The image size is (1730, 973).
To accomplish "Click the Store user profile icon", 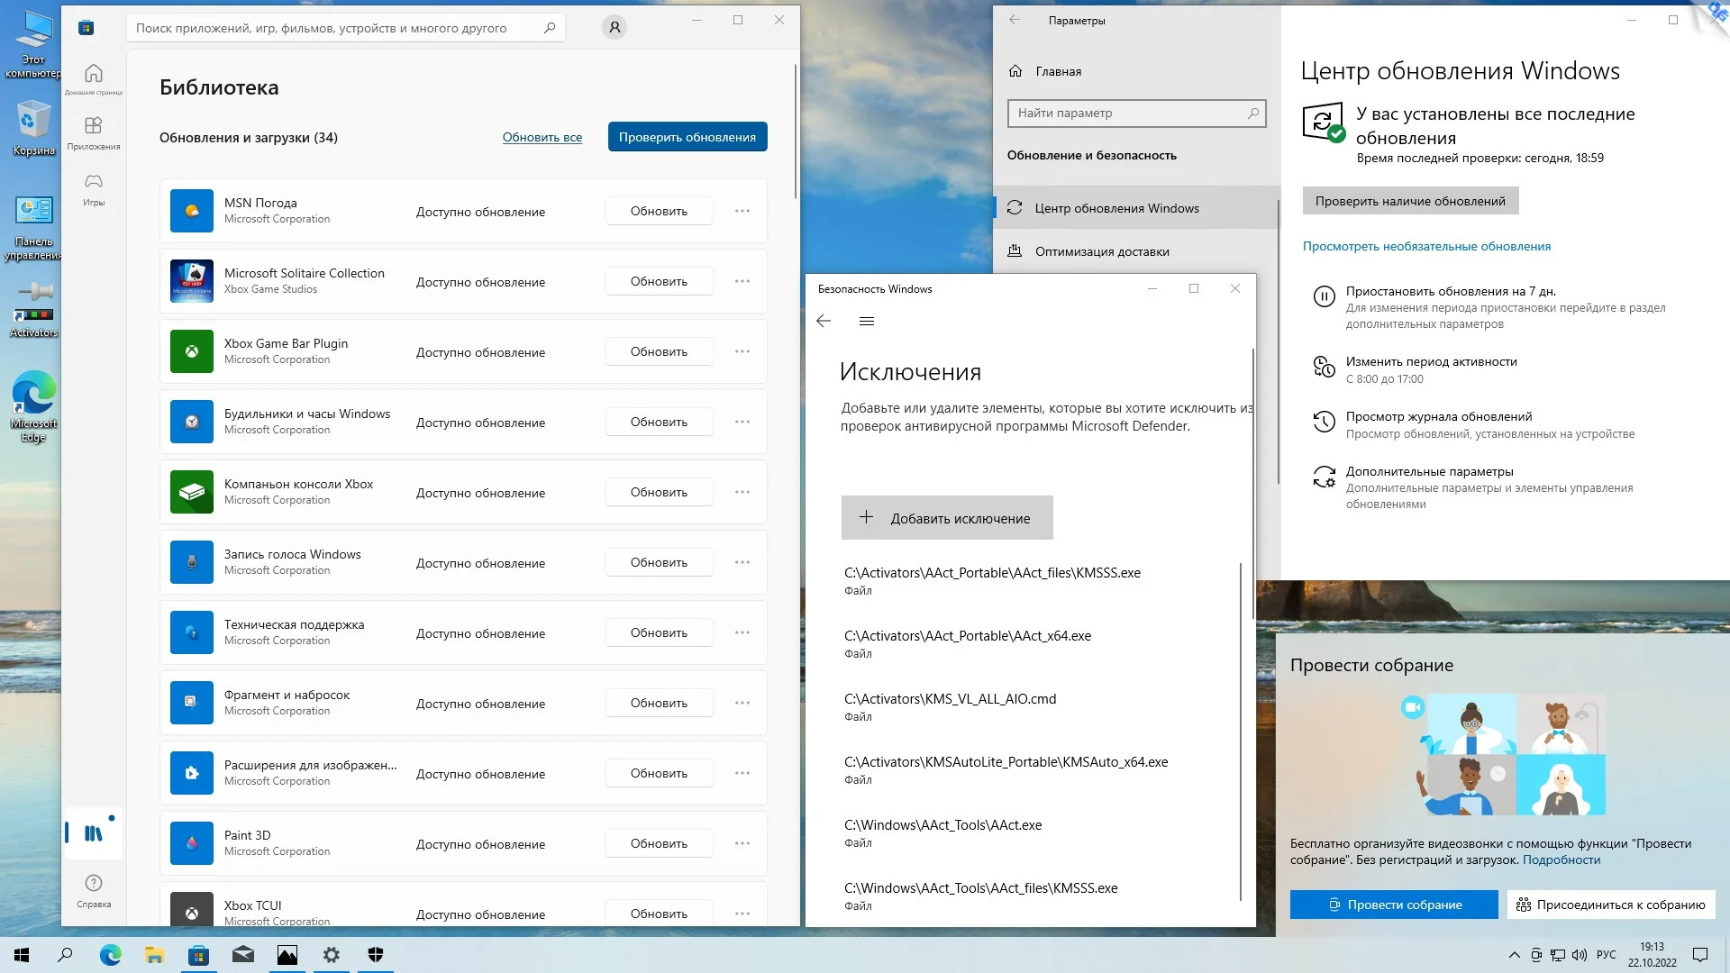I will (615, 28).
